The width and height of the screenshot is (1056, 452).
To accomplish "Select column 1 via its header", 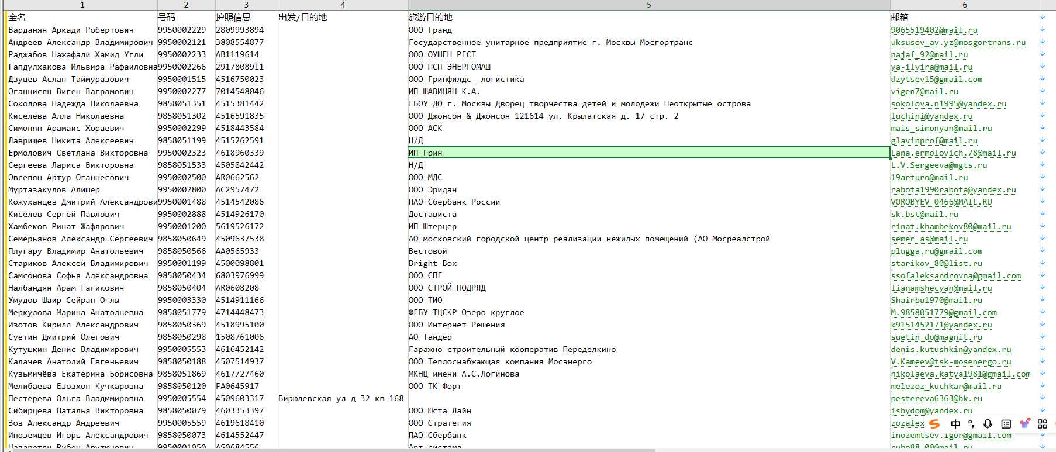I will point(82,5).
